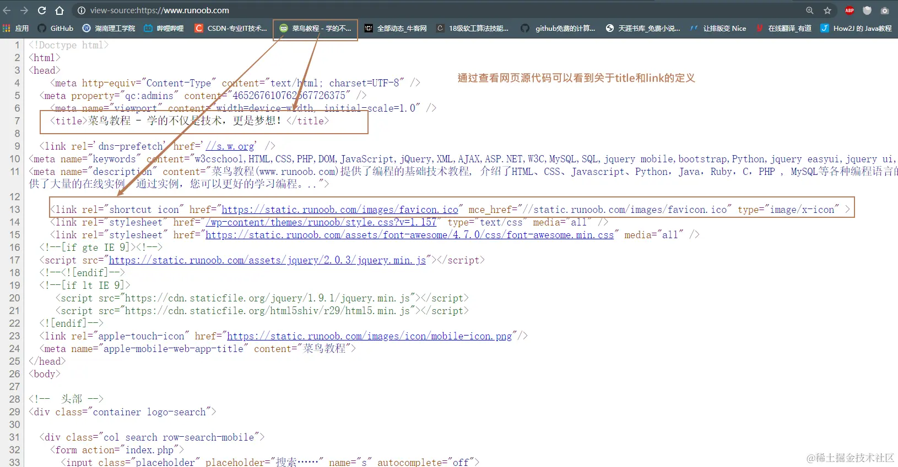The image size is (898, 467).
Task: Click the apple-mobile-web-app-title meta line
Action: pos(198,349)
